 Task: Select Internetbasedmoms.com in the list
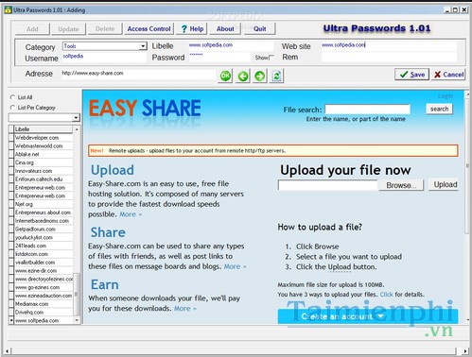[44, 221]
